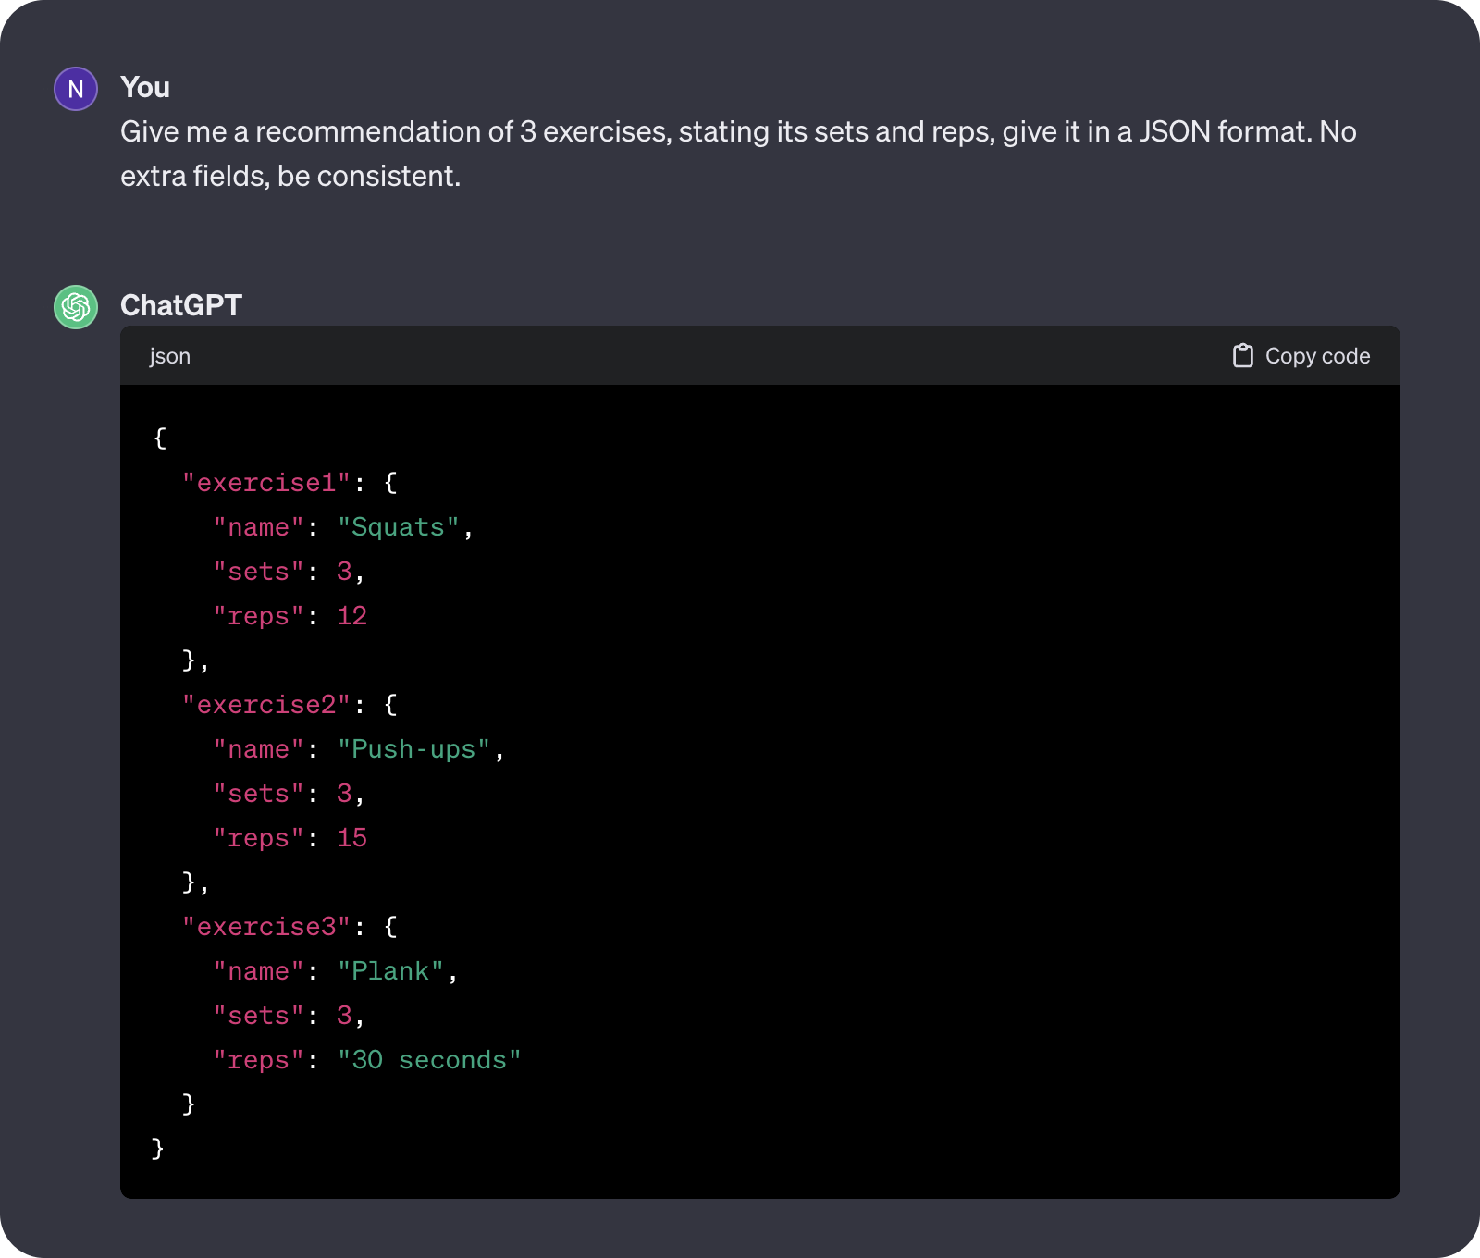Click the ChatGPT sender name
The image size is (1480, 1258).
[181, 305]
